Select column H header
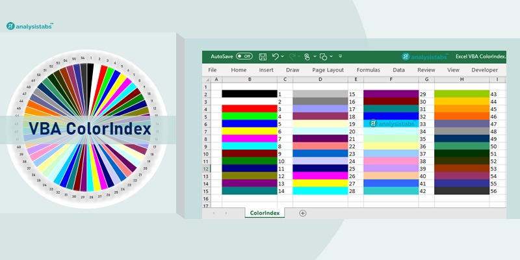Viewport: 520px width, 260px height. point(461,79)
